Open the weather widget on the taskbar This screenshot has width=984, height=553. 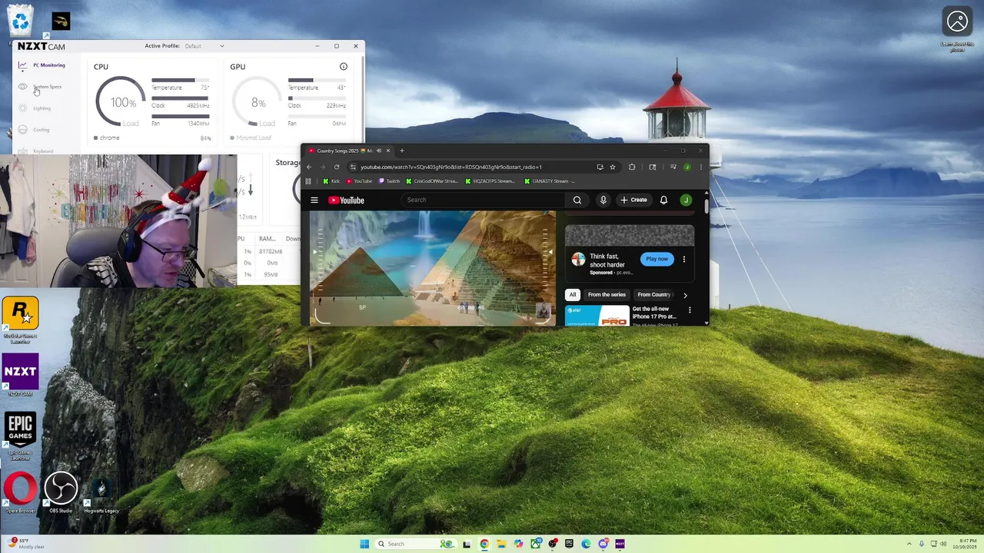pyautogui.click(x=25, y=544)
